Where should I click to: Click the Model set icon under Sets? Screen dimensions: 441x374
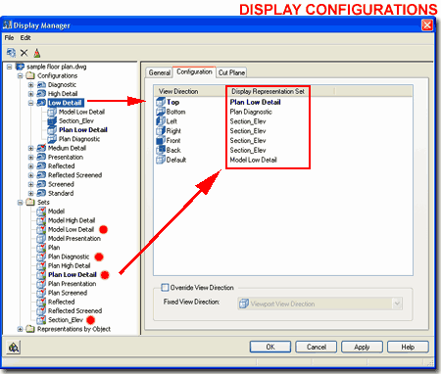click(x=41, y=211)
